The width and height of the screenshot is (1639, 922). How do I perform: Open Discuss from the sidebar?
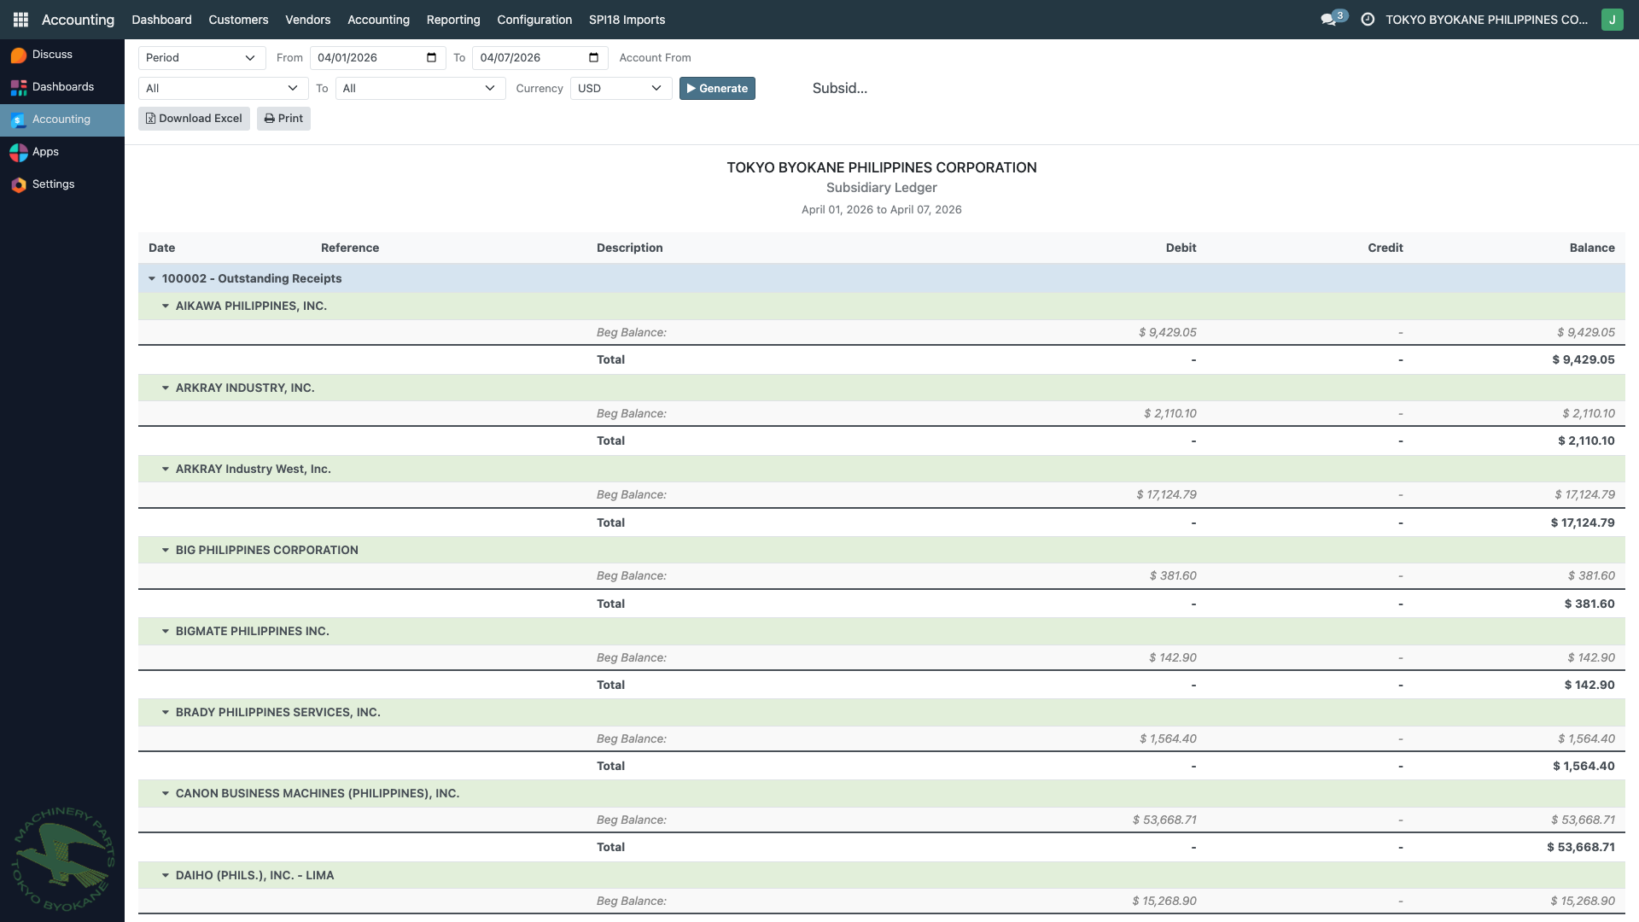tap(52, 55)
